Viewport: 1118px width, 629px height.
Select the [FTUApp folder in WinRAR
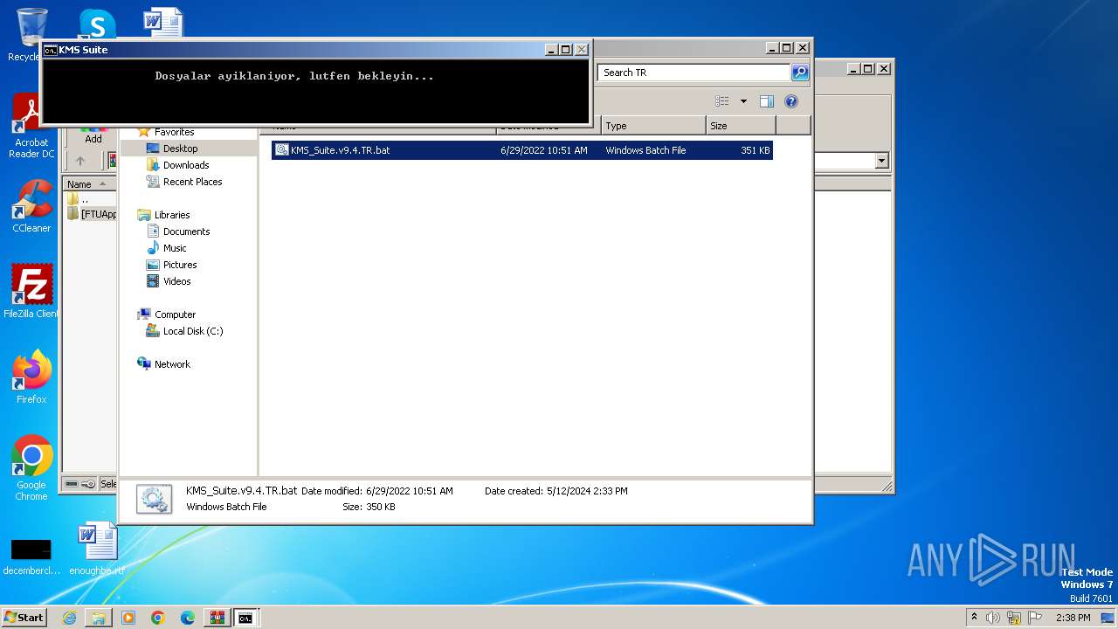[x=92, y=214]
